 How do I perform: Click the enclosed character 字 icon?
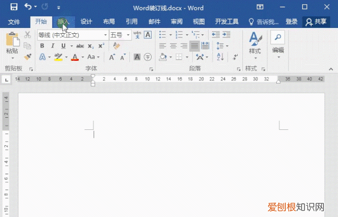148,57
